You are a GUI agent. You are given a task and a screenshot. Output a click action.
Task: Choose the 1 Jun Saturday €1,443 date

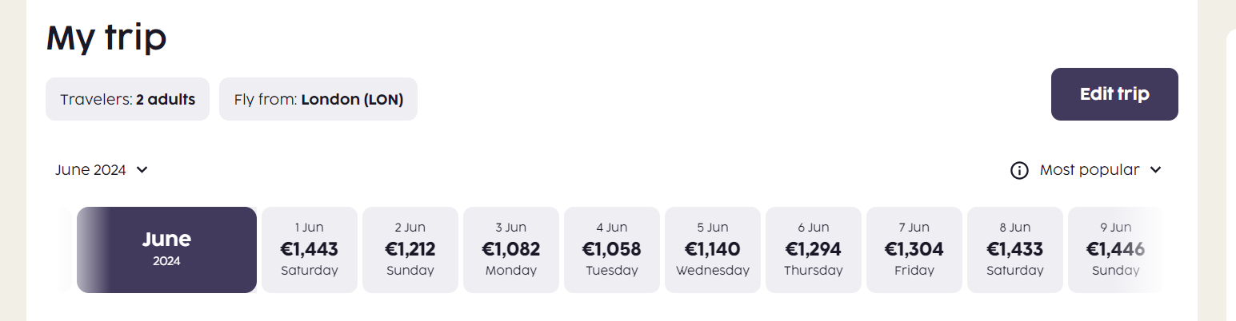pos(310,250)
